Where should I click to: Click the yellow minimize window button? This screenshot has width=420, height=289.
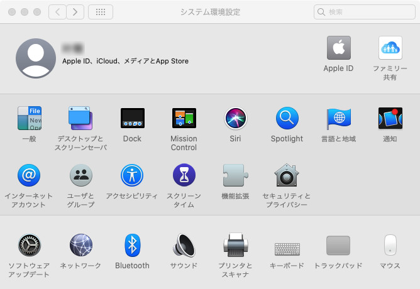[x=25, y=12]
